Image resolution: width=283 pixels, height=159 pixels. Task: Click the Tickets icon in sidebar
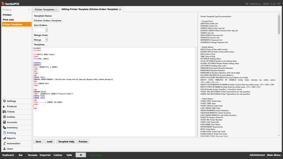tap(5, 112)
